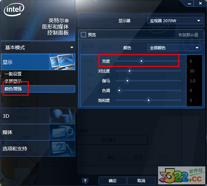Select the dual-monitor display icon
This screenshot has height=186, width=207.
(62, 62)
